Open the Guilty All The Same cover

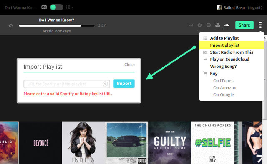point(170,143)
